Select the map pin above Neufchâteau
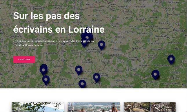 click(x=46, y=80)
